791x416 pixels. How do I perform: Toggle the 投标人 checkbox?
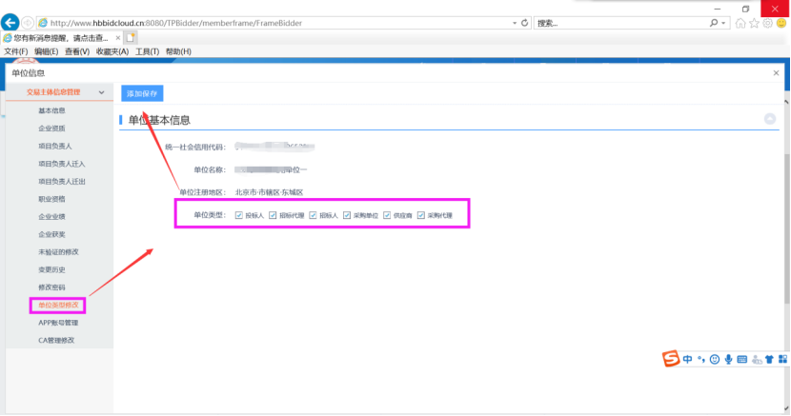[238, 216]
